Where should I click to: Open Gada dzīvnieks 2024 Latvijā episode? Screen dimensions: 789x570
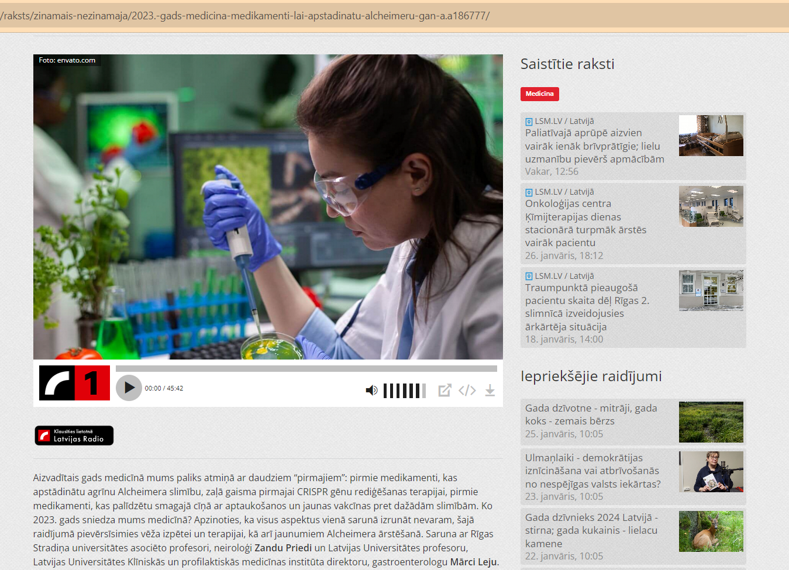591,530
